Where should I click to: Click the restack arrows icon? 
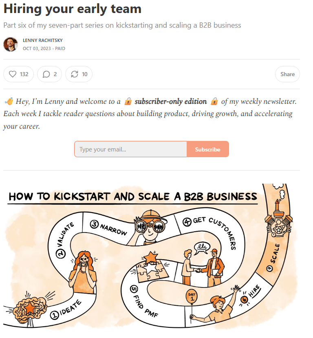75,74
